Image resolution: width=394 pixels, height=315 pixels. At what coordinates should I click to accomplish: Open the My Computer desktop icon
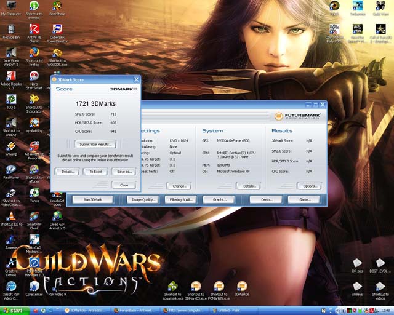(11, 8)
